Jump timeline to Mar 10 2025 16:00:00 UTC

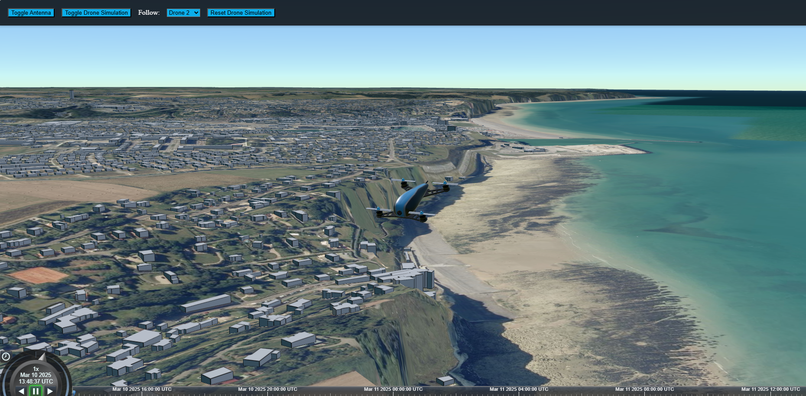[142, 390]
